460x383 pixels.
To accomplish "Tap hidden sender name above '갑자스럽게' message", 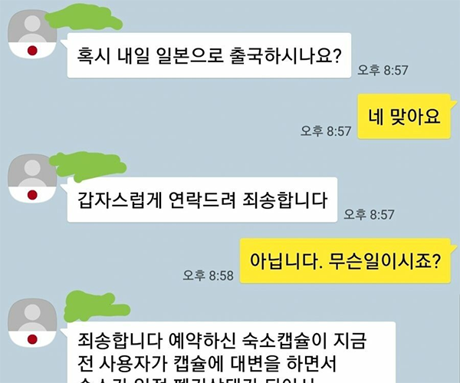I will coord(88,166).
